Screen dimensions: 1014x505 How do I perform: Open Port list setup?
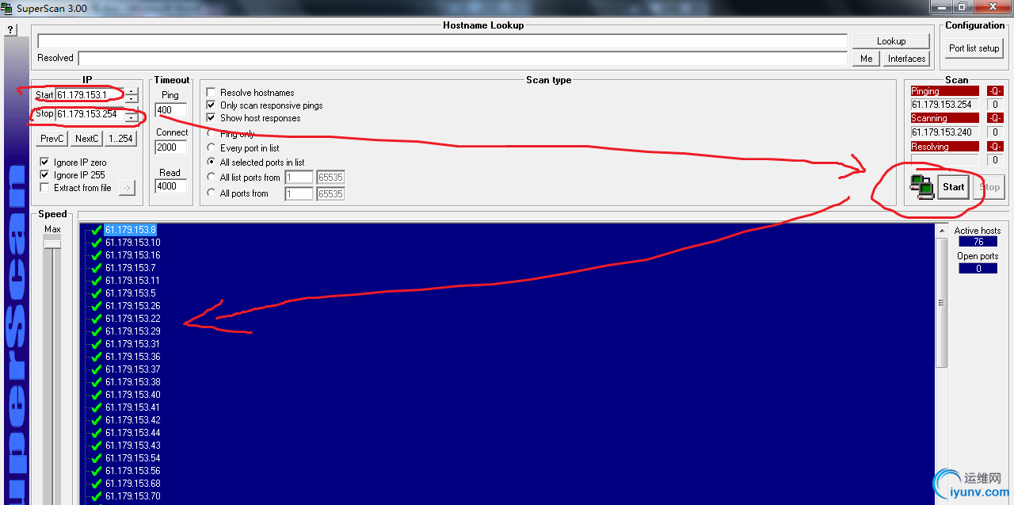click(x=974, y=48)
